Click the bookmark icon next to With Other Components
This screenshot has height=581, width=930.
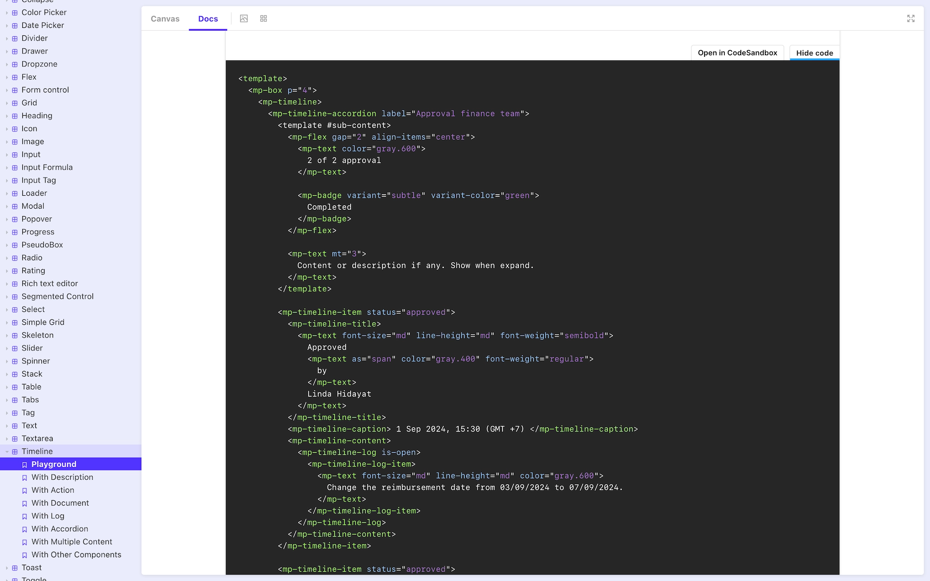pyautogui.click(x=25, y=555)
